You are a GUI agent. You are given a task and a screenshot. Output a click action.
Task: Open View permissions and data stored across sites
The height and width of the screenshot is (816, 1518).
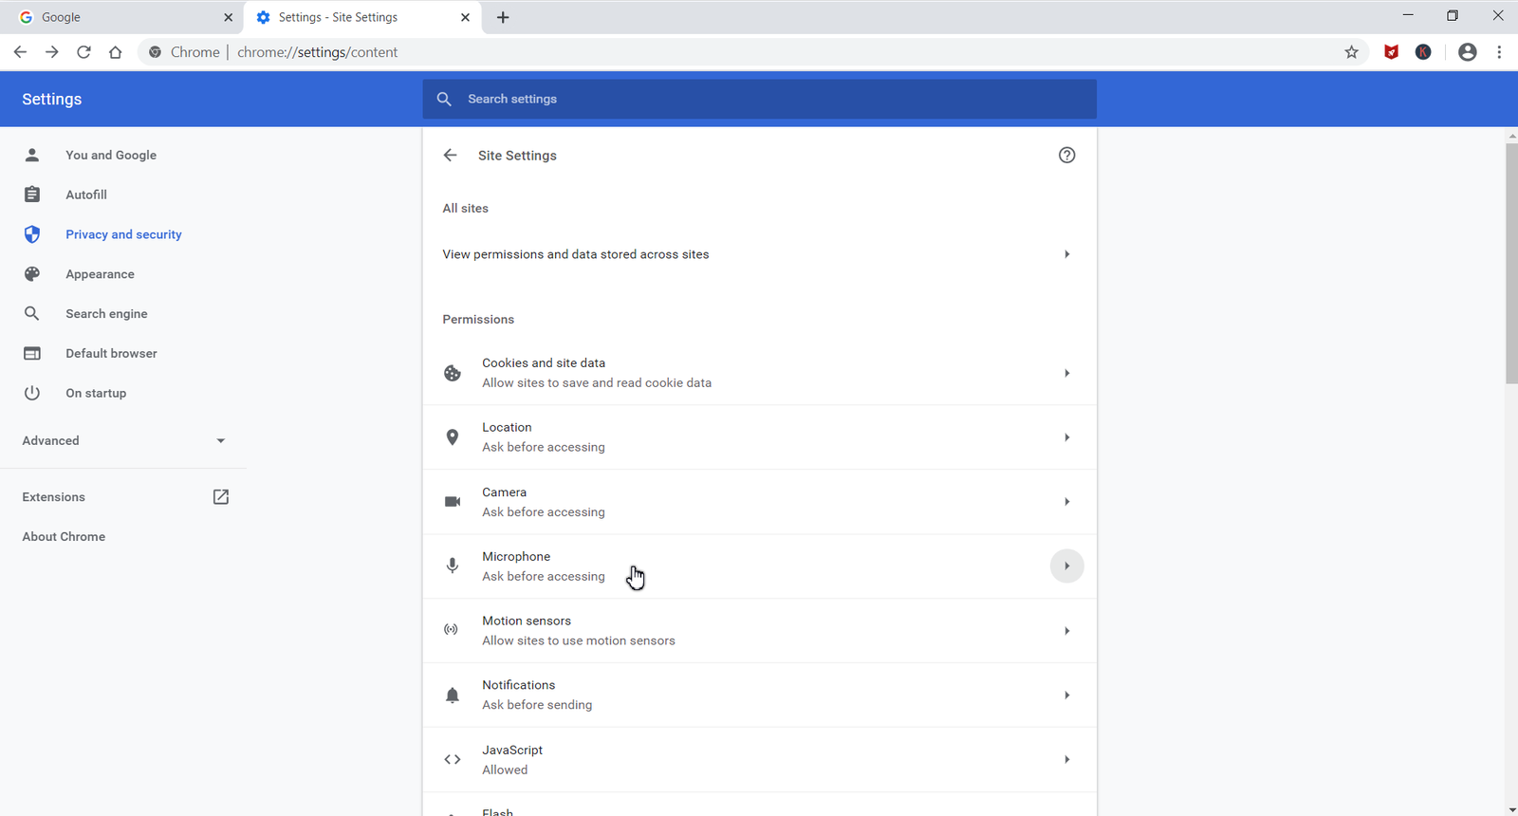click(x=759, y=254)
